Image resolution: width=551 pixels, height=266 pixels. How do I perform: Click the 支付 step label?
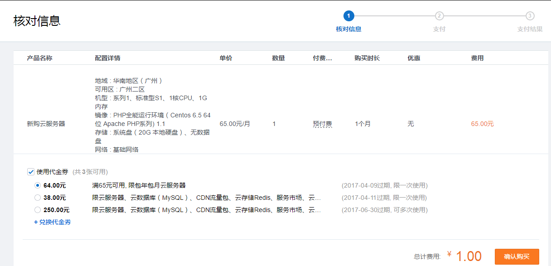(439, 29)
